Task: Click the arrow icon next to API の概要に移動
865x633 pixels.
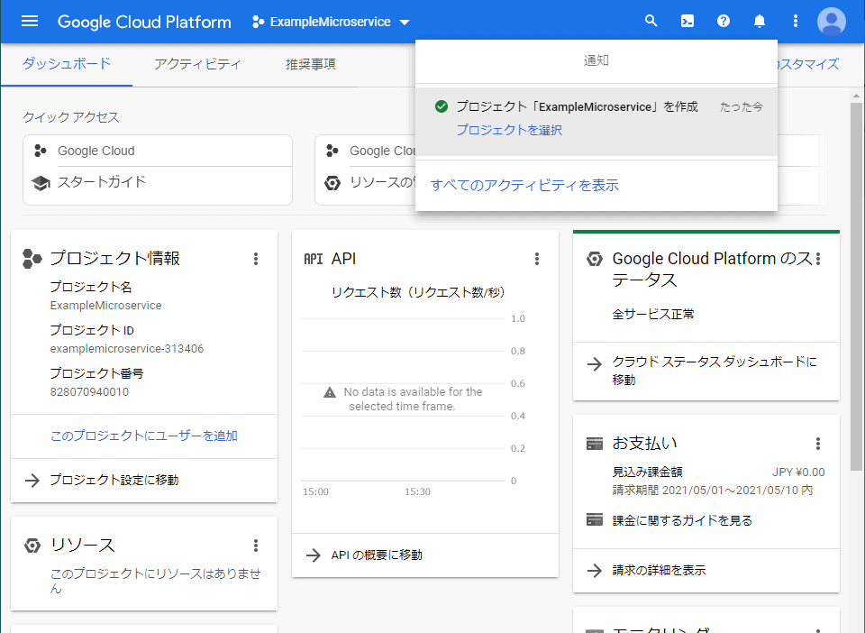Action: 314,555
